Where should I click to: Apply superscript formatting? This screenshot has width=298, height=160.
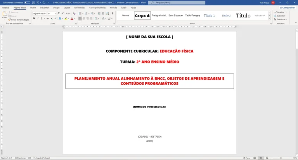pos(55,19)
